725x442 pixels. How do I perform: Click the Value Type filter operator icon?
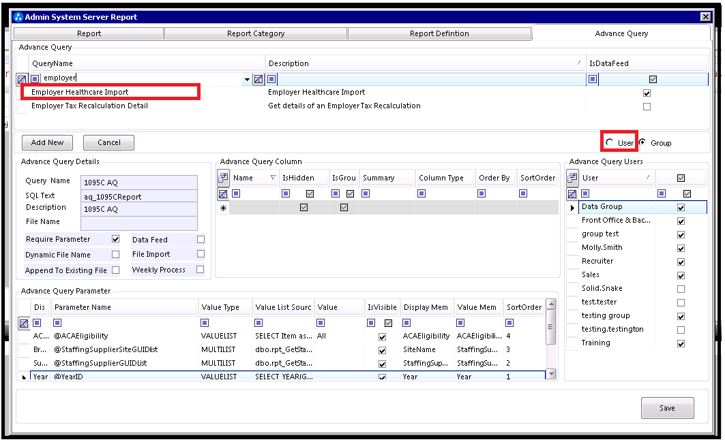pos(205,323)
